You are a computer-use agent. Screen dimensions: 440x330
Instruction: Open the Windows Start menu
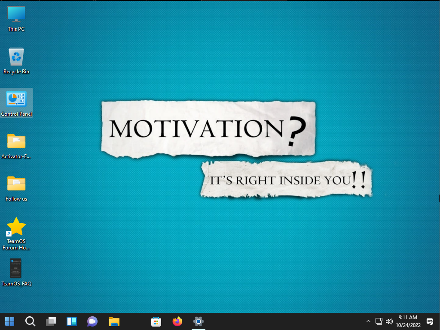point(9,321)
